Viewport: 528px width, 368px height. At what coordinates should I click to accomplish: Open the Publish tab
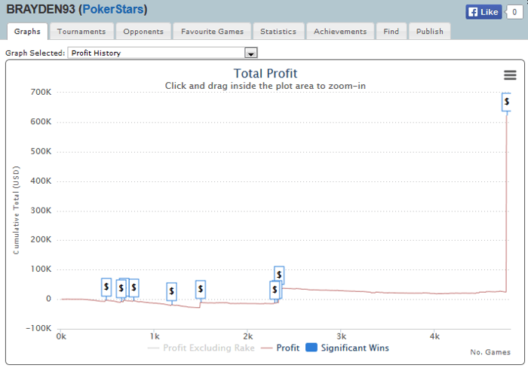click(430, 32)
